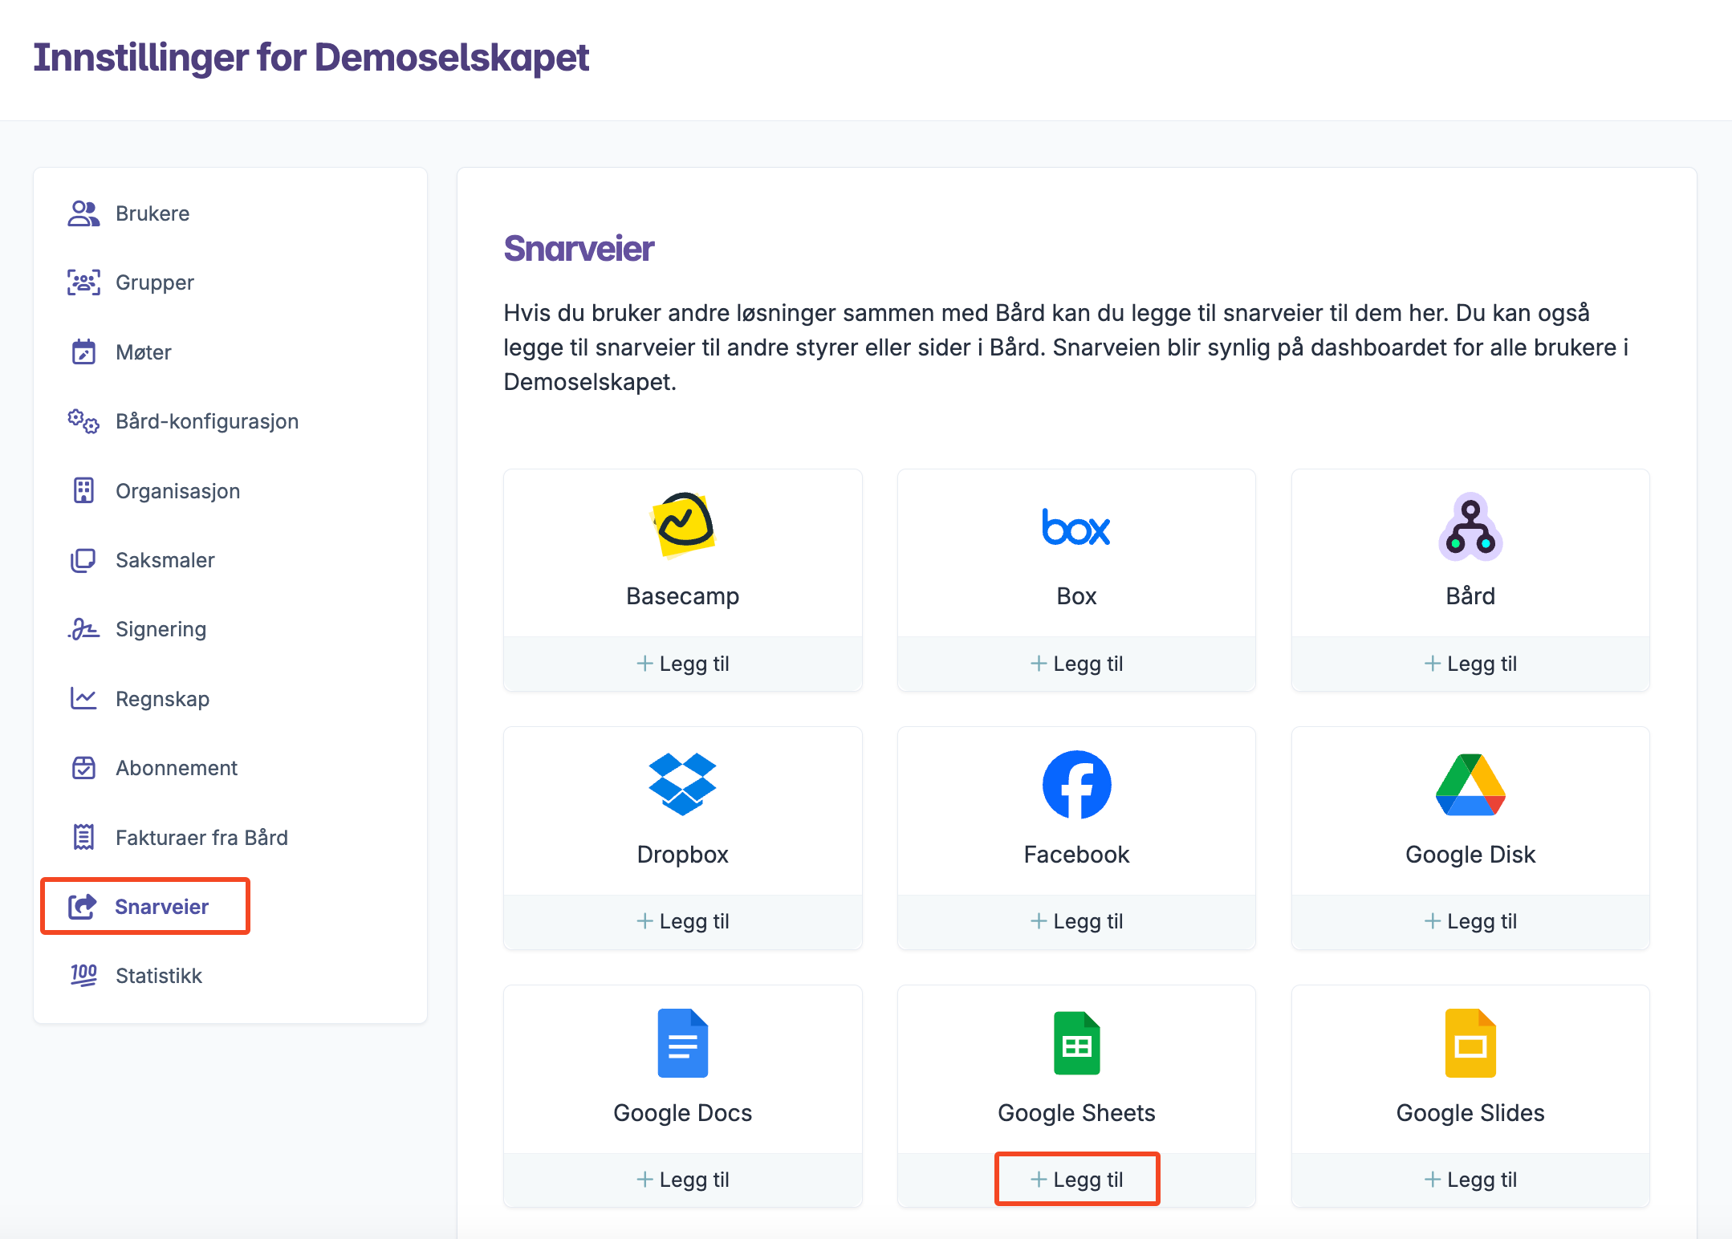Add Basecamp shortcut with Legg til
The height and width of the screenshot is (1239, 1732).
point(683,664)
